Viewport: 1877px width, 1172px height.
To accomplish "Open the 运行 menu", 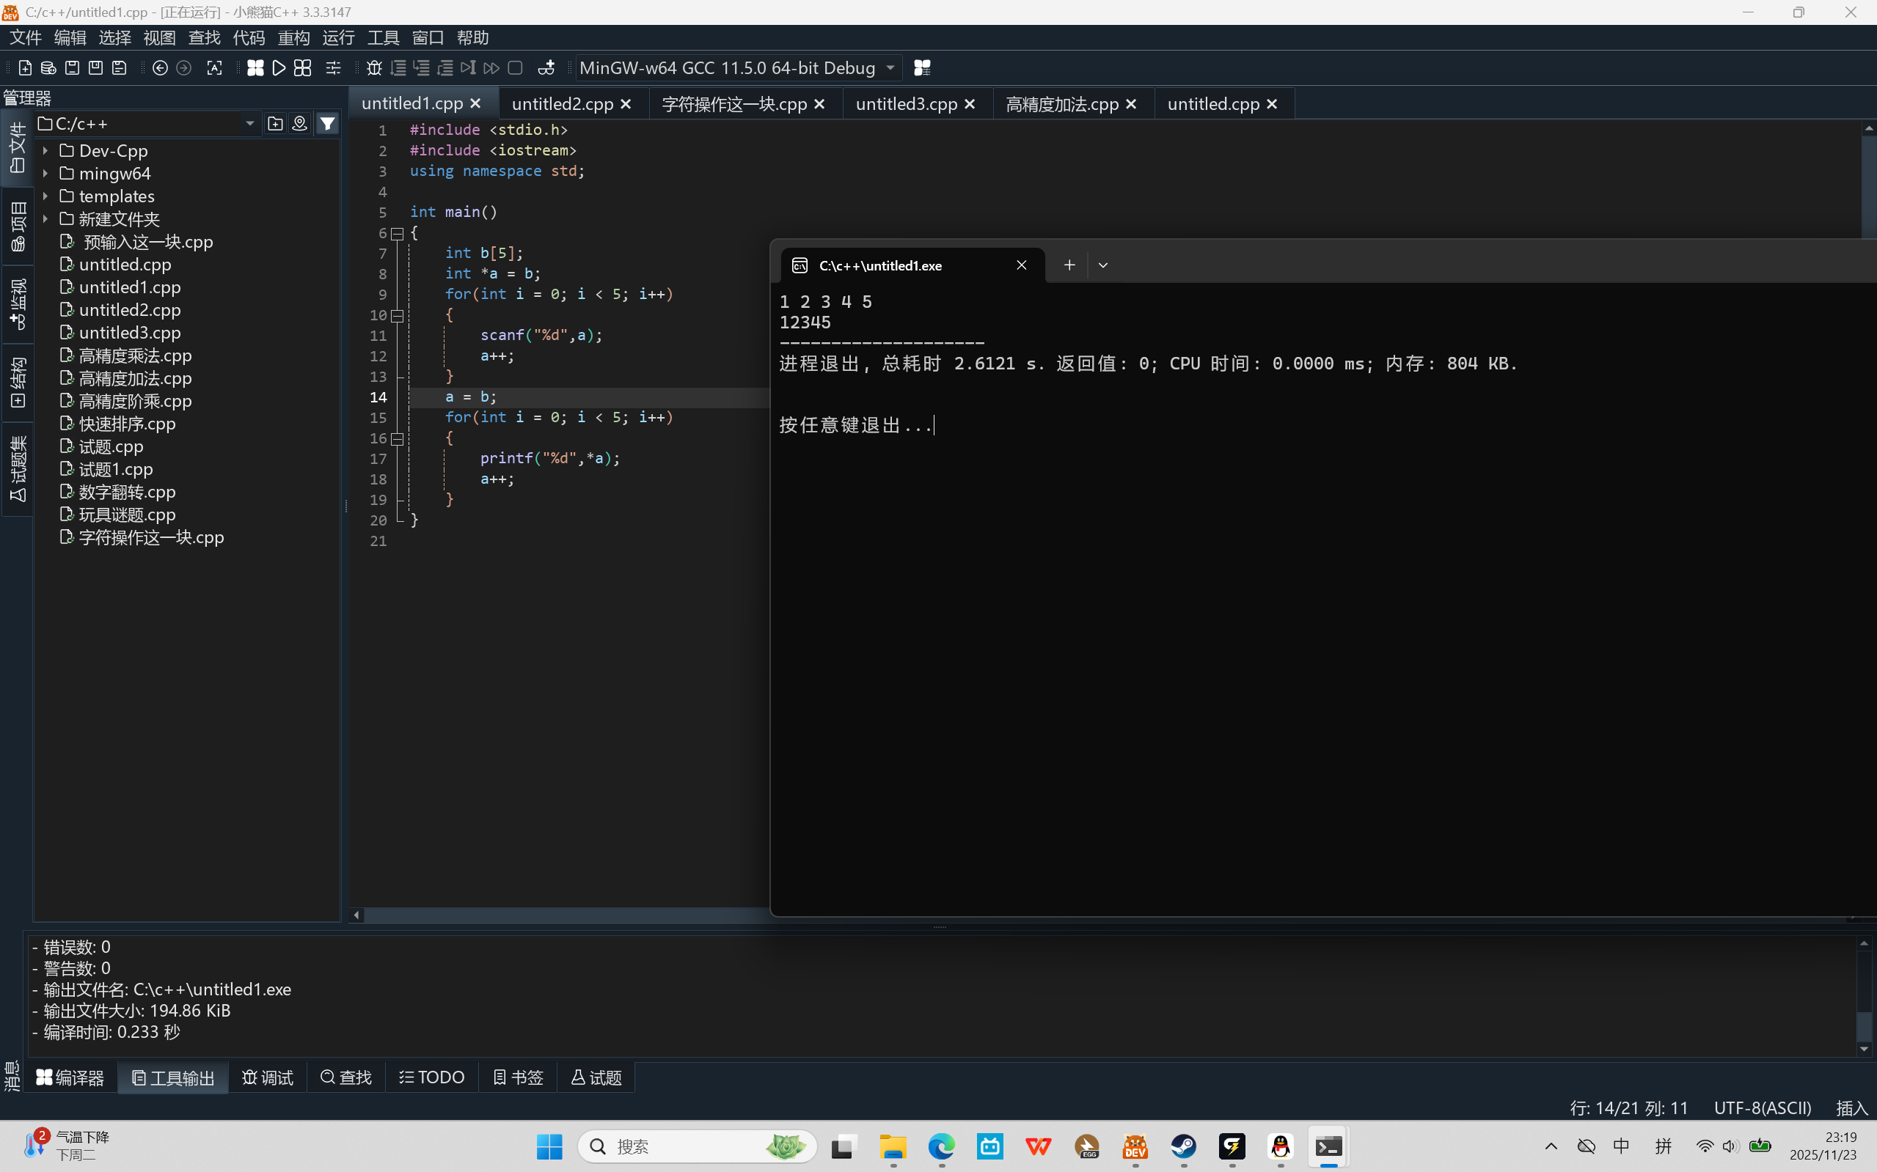I will [x=338, y=38].
